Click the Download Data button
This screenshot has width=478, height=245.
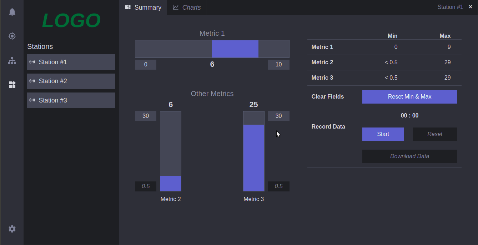point(409,156)
